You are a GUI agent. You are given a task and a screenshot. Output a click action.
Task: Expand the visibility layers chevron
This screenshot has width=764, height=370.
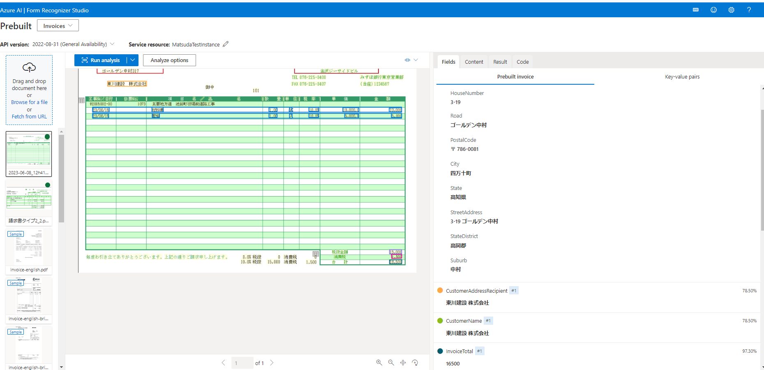416,60
